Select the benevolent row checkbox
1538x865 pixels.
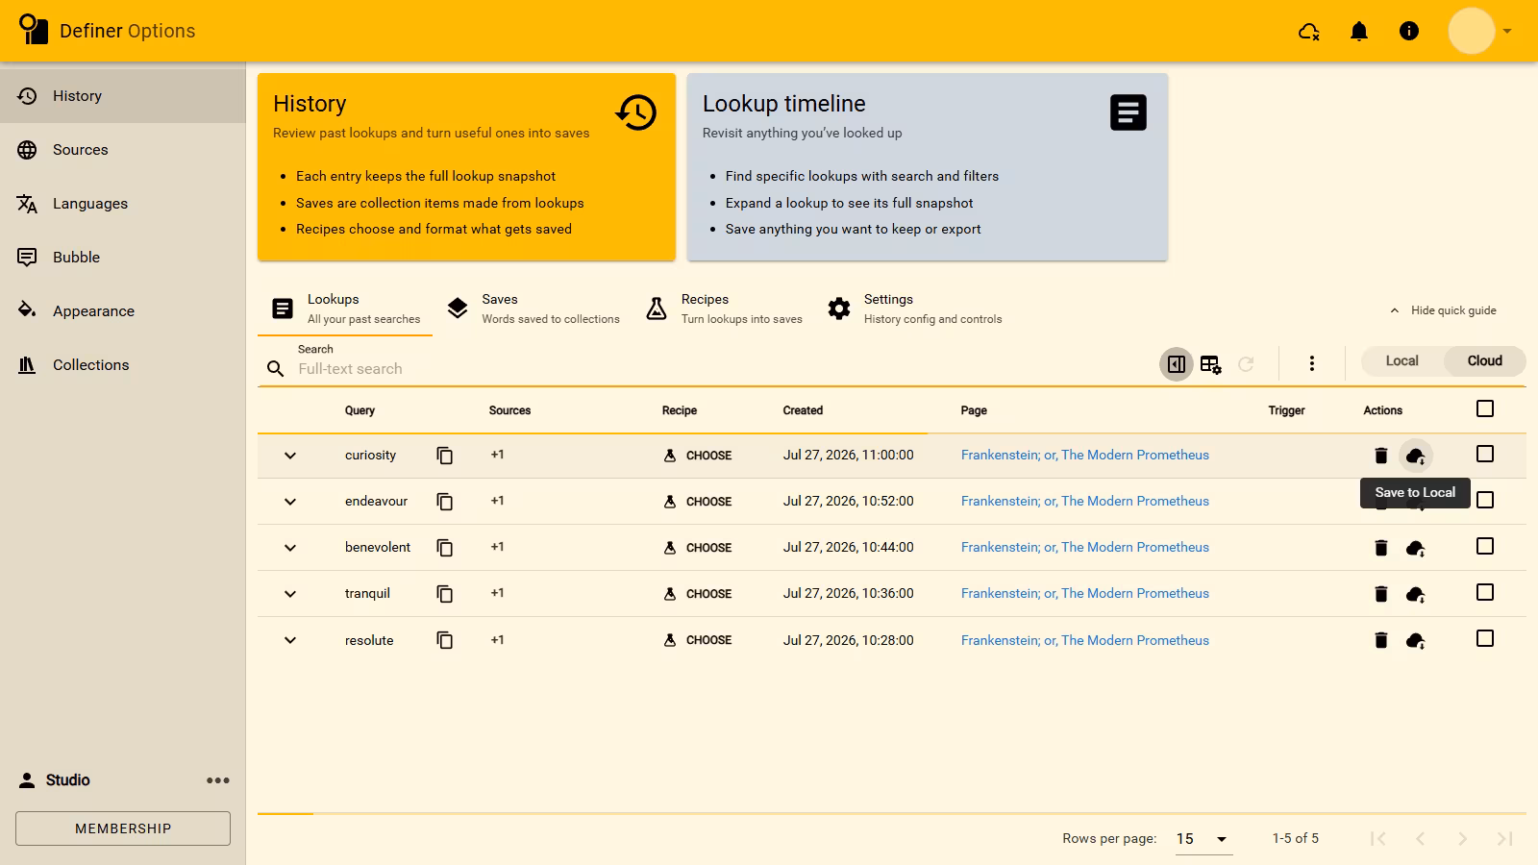tap(1485, 546)
